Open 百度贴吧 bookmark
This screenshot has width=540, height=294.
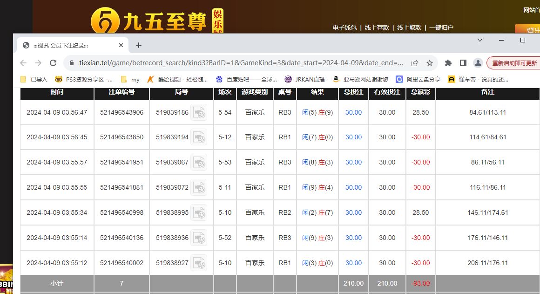(x=246, y=80)
